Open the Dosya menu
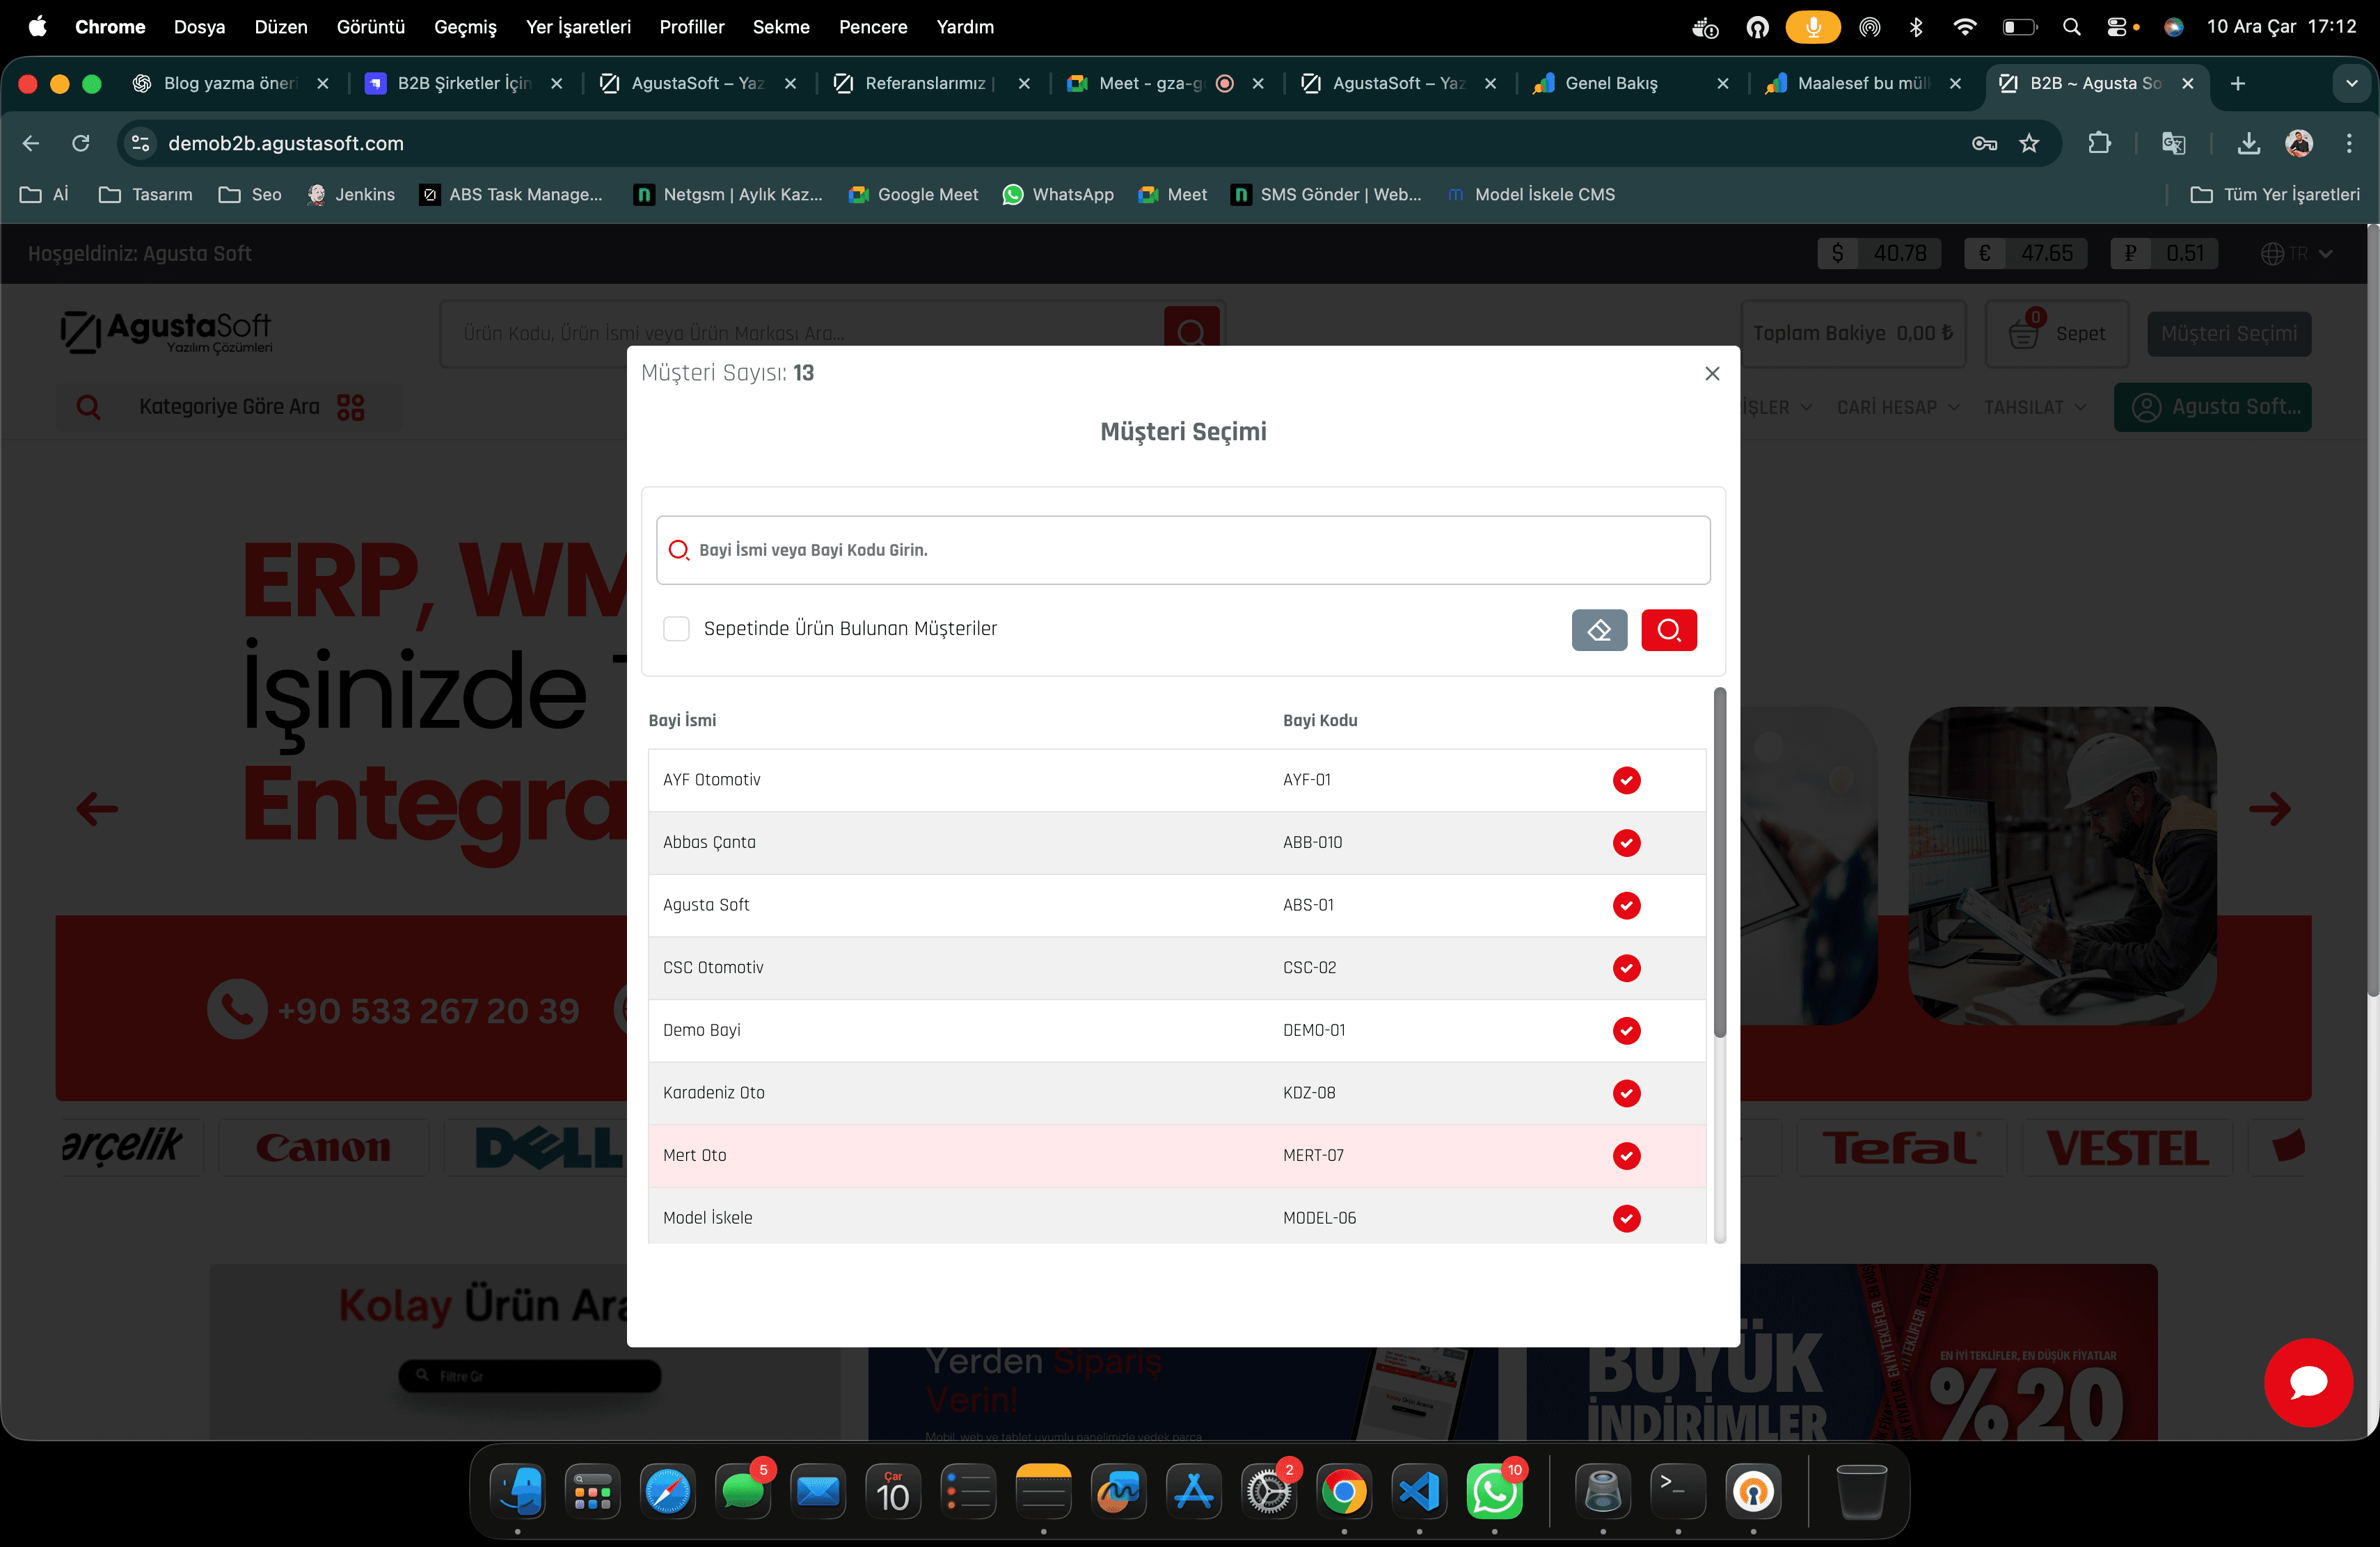 tap(199, 27)
